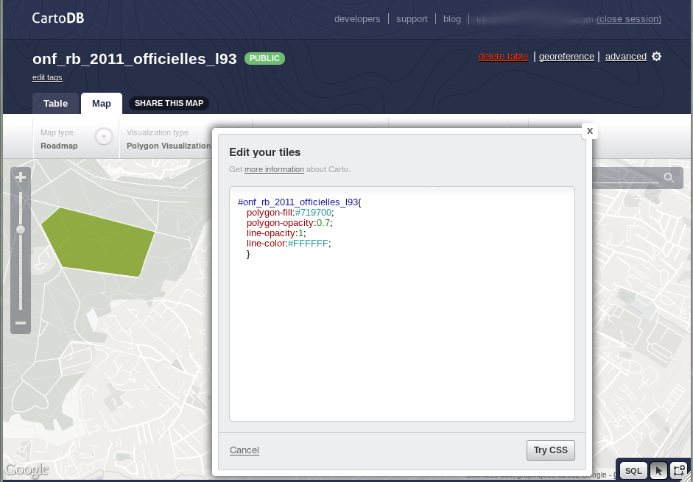Click the SHARE THIS MAP button
The height and width of the screenshot is (482, 693).
[x=169, y=103]
